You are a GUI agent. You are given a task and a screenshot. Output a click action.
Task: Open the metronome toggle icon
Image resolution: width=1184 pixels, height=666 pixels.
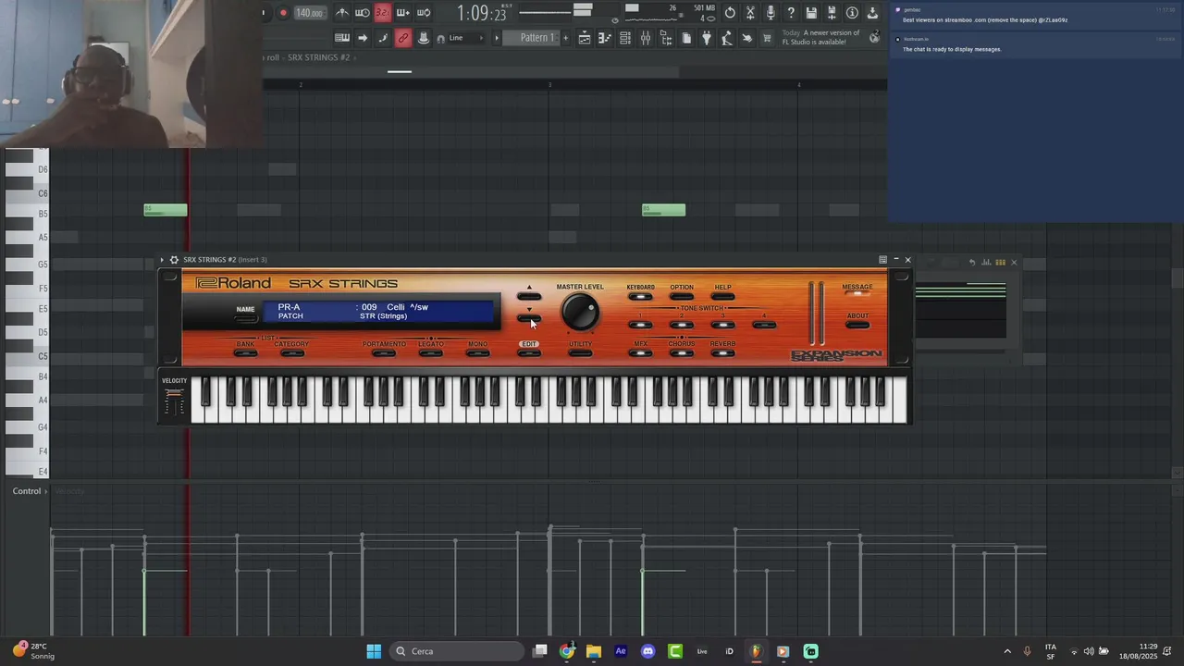pos(342,13)
